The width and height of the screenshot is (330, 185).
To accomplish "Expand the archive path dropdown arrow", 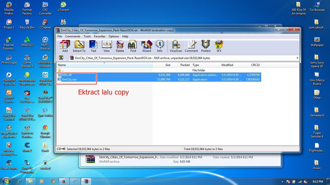I will click(x=298, y=58).
